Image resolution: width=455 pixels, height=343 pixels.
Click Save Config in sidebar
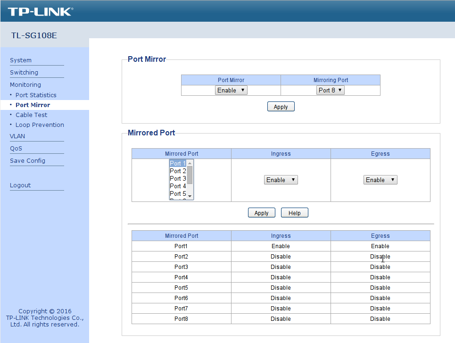click(x=27, y=161)
